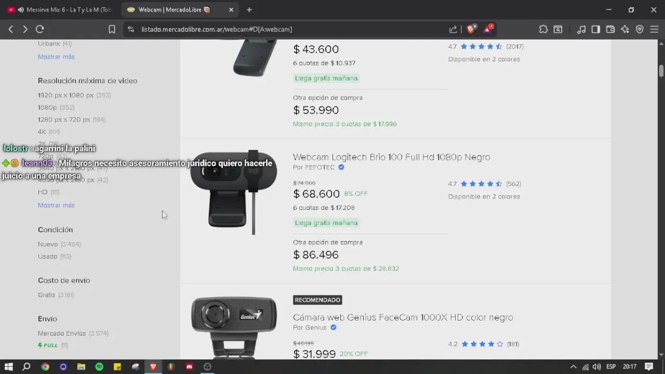Bookmark this page with the bookmark icon

coord(112,29)
